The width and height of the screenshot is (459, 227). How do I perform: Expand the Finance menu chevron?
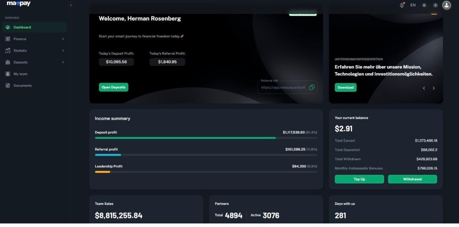click(x=63, y=39)
